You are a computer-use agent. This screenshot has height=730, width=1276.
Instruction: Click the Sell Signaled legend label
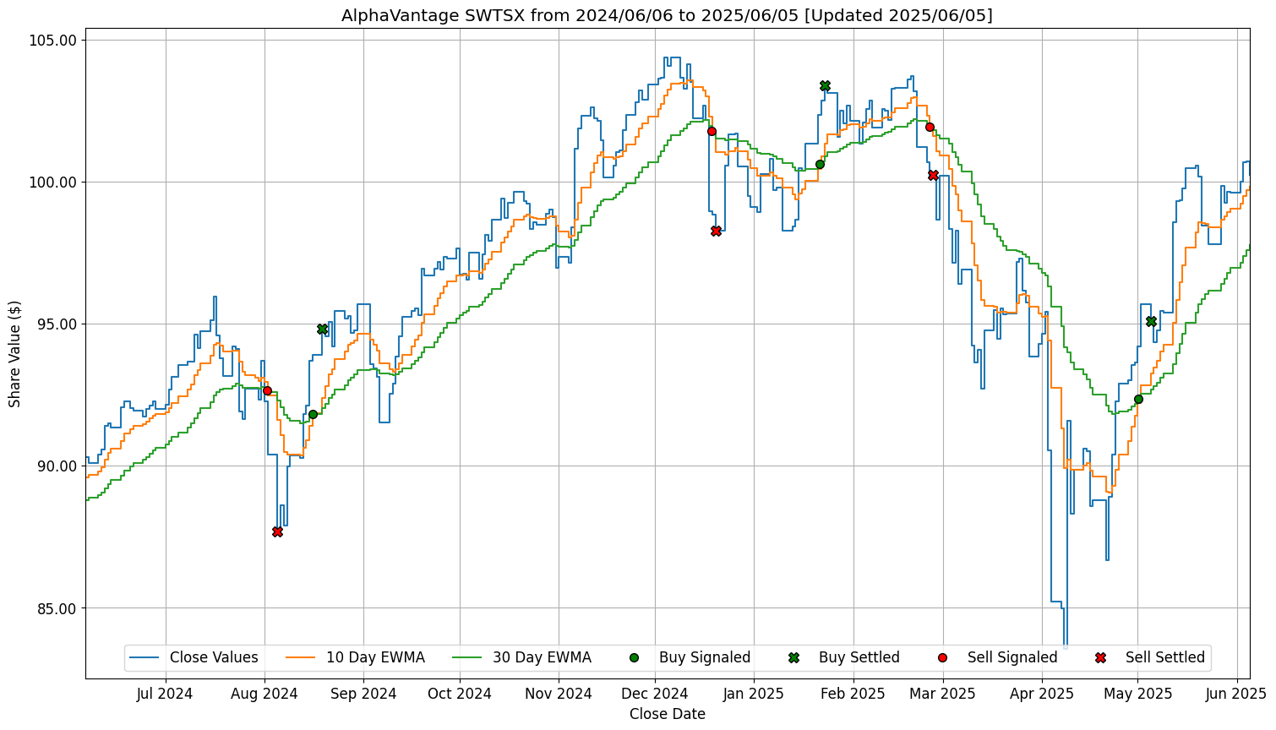[x=1012, y=657]
